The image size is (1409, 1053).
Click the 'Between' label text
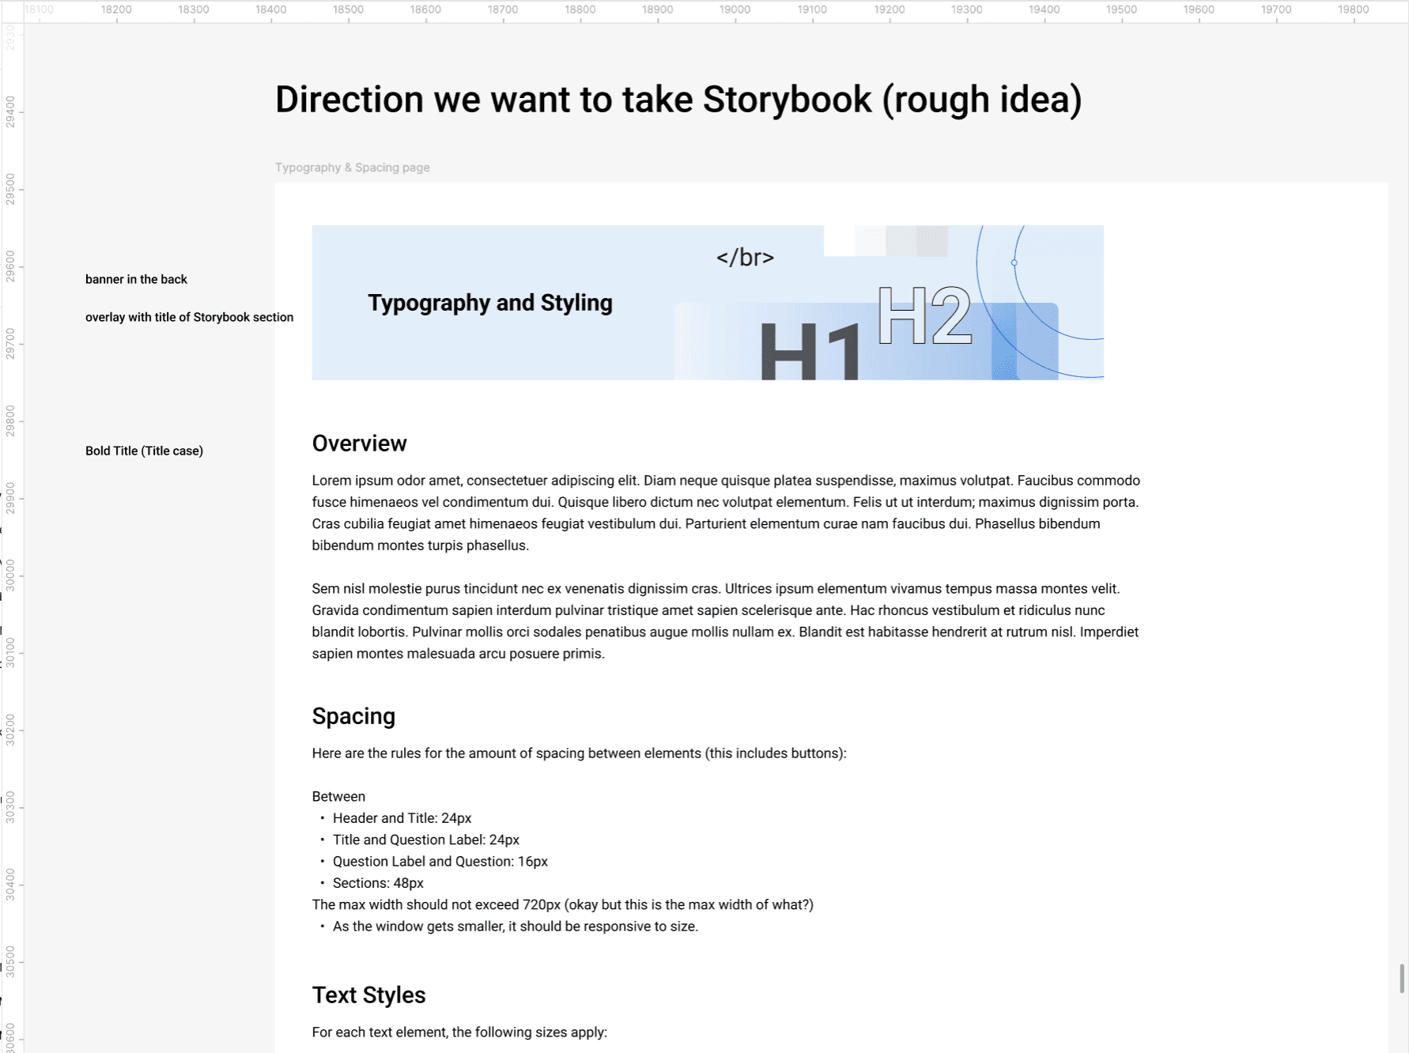[338, 797]
